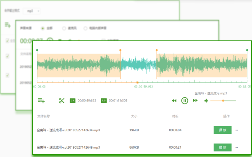Open more options for the 860KB file
This screenshot has width=252, height=157.
tap(236, 147)
